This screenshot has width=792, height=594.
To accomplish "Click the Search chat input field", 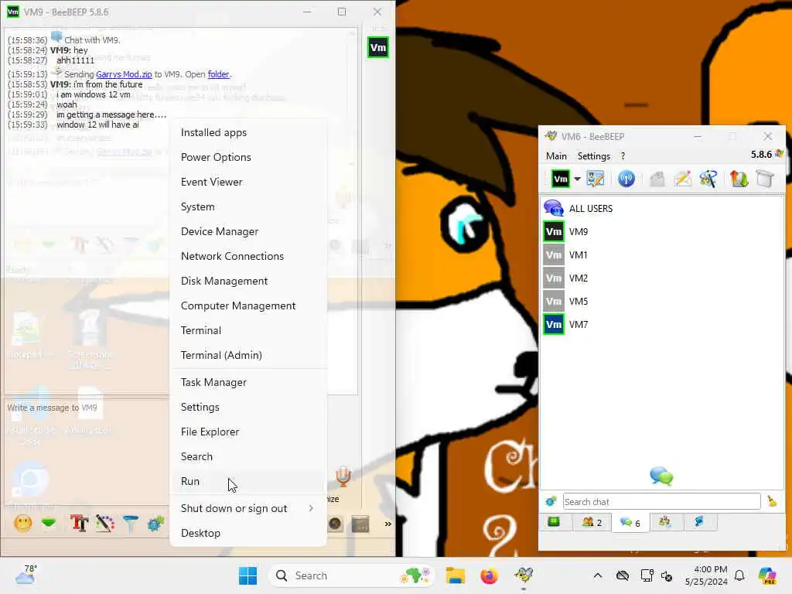I will (x=661, y=501).
